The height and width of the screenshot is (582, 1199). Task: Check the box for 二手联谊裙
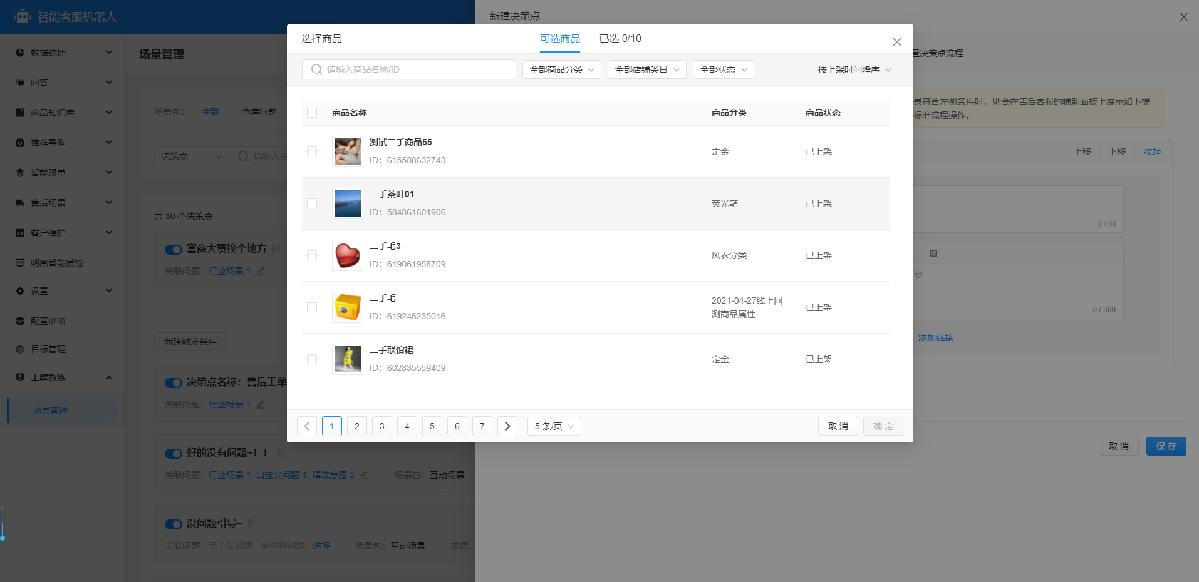312,359
